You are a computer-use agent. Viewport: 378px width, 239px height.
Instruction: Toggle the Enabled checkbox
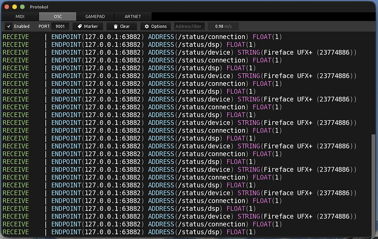click(9, 26)
